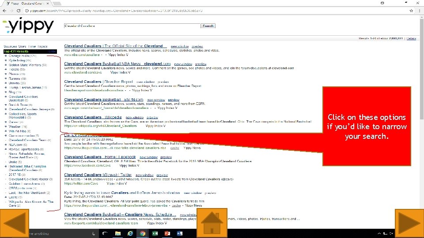Expand the Rumors cluster
This screenshot has width=424, height=238.
(x=6, y=78)
